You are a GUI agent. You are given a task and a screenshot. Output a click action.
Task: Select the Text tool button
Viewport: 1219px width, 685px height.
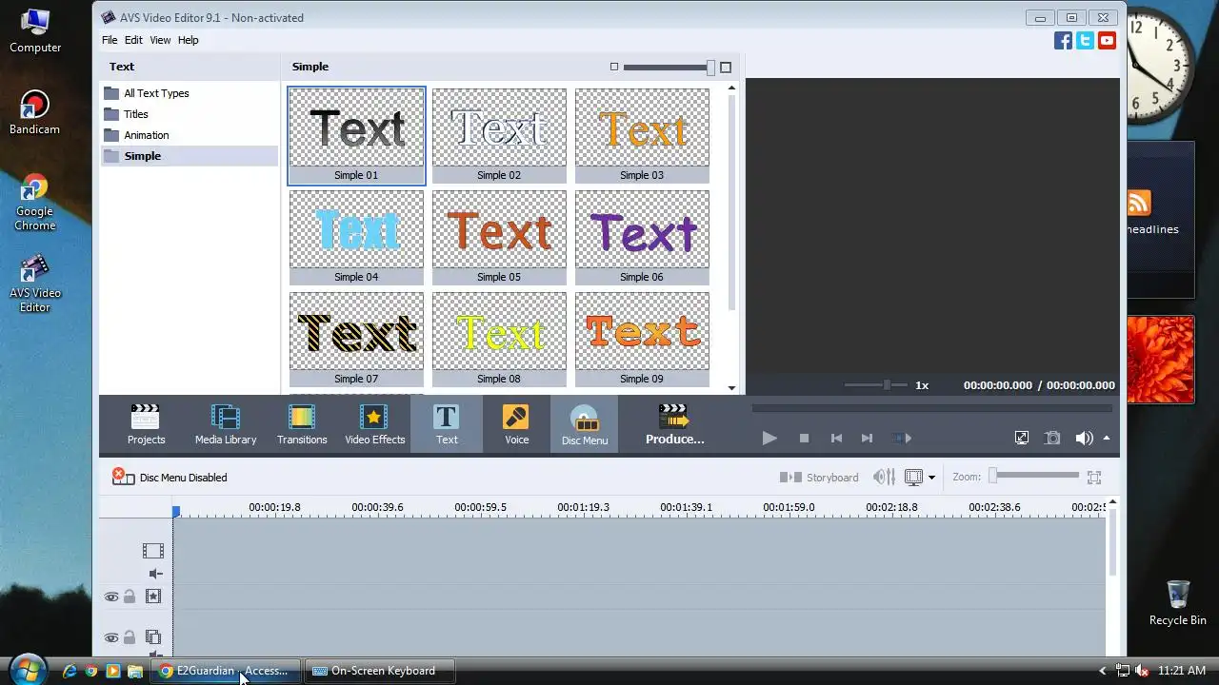pyautogui.click(x=447, y=424)
